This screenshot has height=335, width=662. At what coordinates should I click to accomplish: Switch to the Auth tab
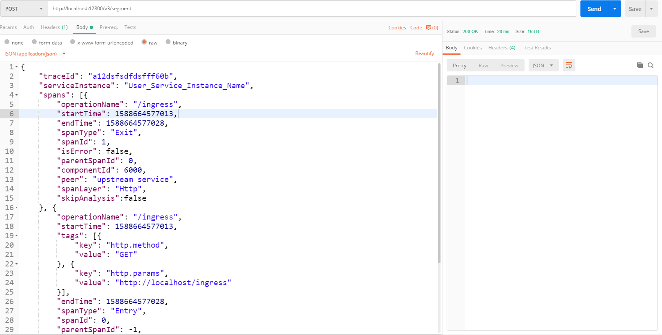click(x=29, y=27)
